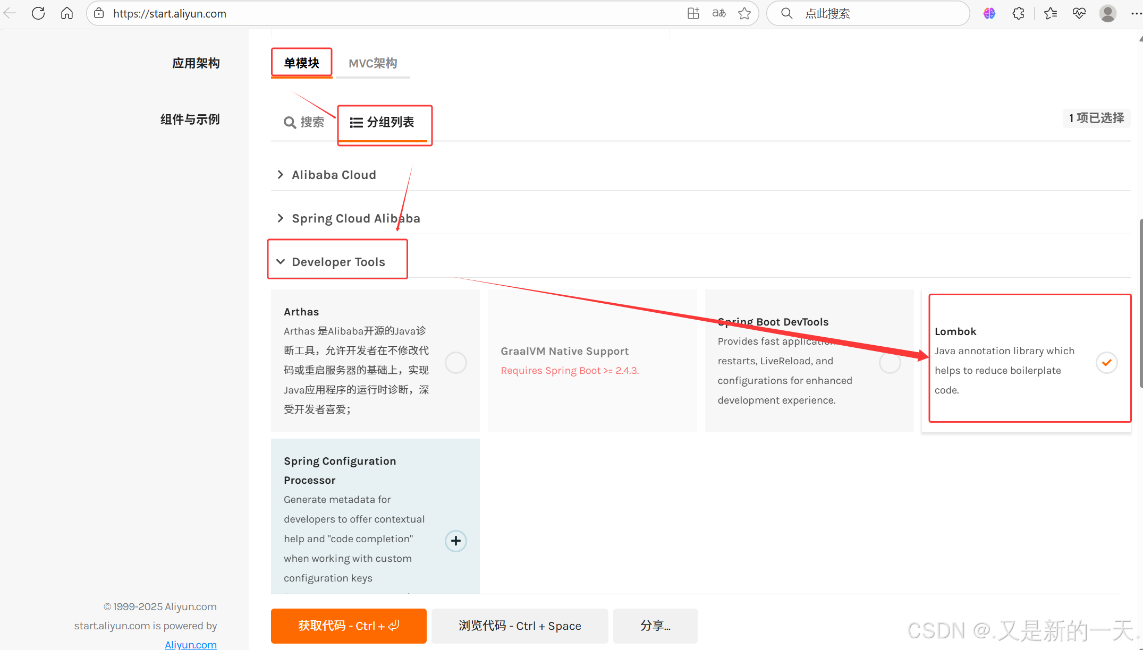Image resolution: width=1143 pixels, height=650 pixels.
Task: Open the Copilot colorful brain icon
Action: click(x=989, y=13)
